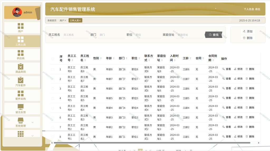The height and width of the screenshot is (151, 270).
Task: Click the 添加 button
Action: [248, 31]
